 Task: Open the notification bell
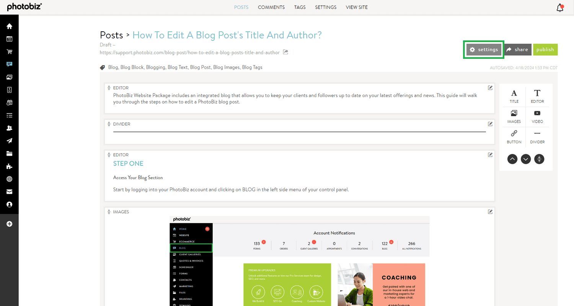coord(559,7)
